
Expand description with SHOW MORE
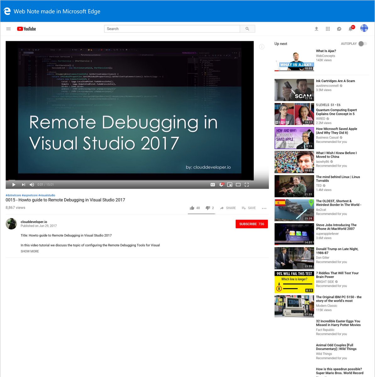click(x=30, y=251)
